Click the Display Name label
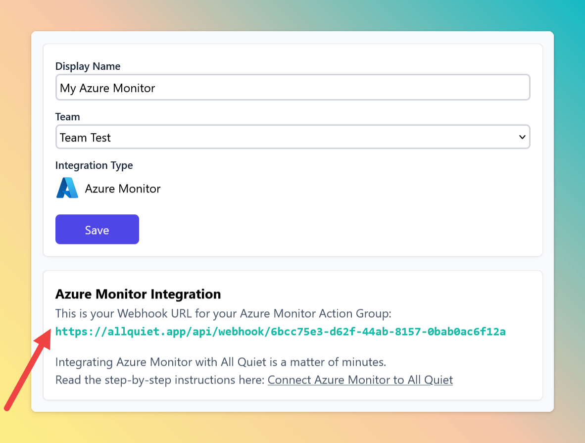The height and width of the screenshot is (443, 585). click(88, 66)
